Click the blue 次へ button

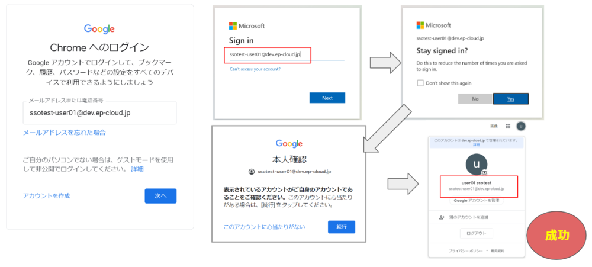click(x=160, y=196)
